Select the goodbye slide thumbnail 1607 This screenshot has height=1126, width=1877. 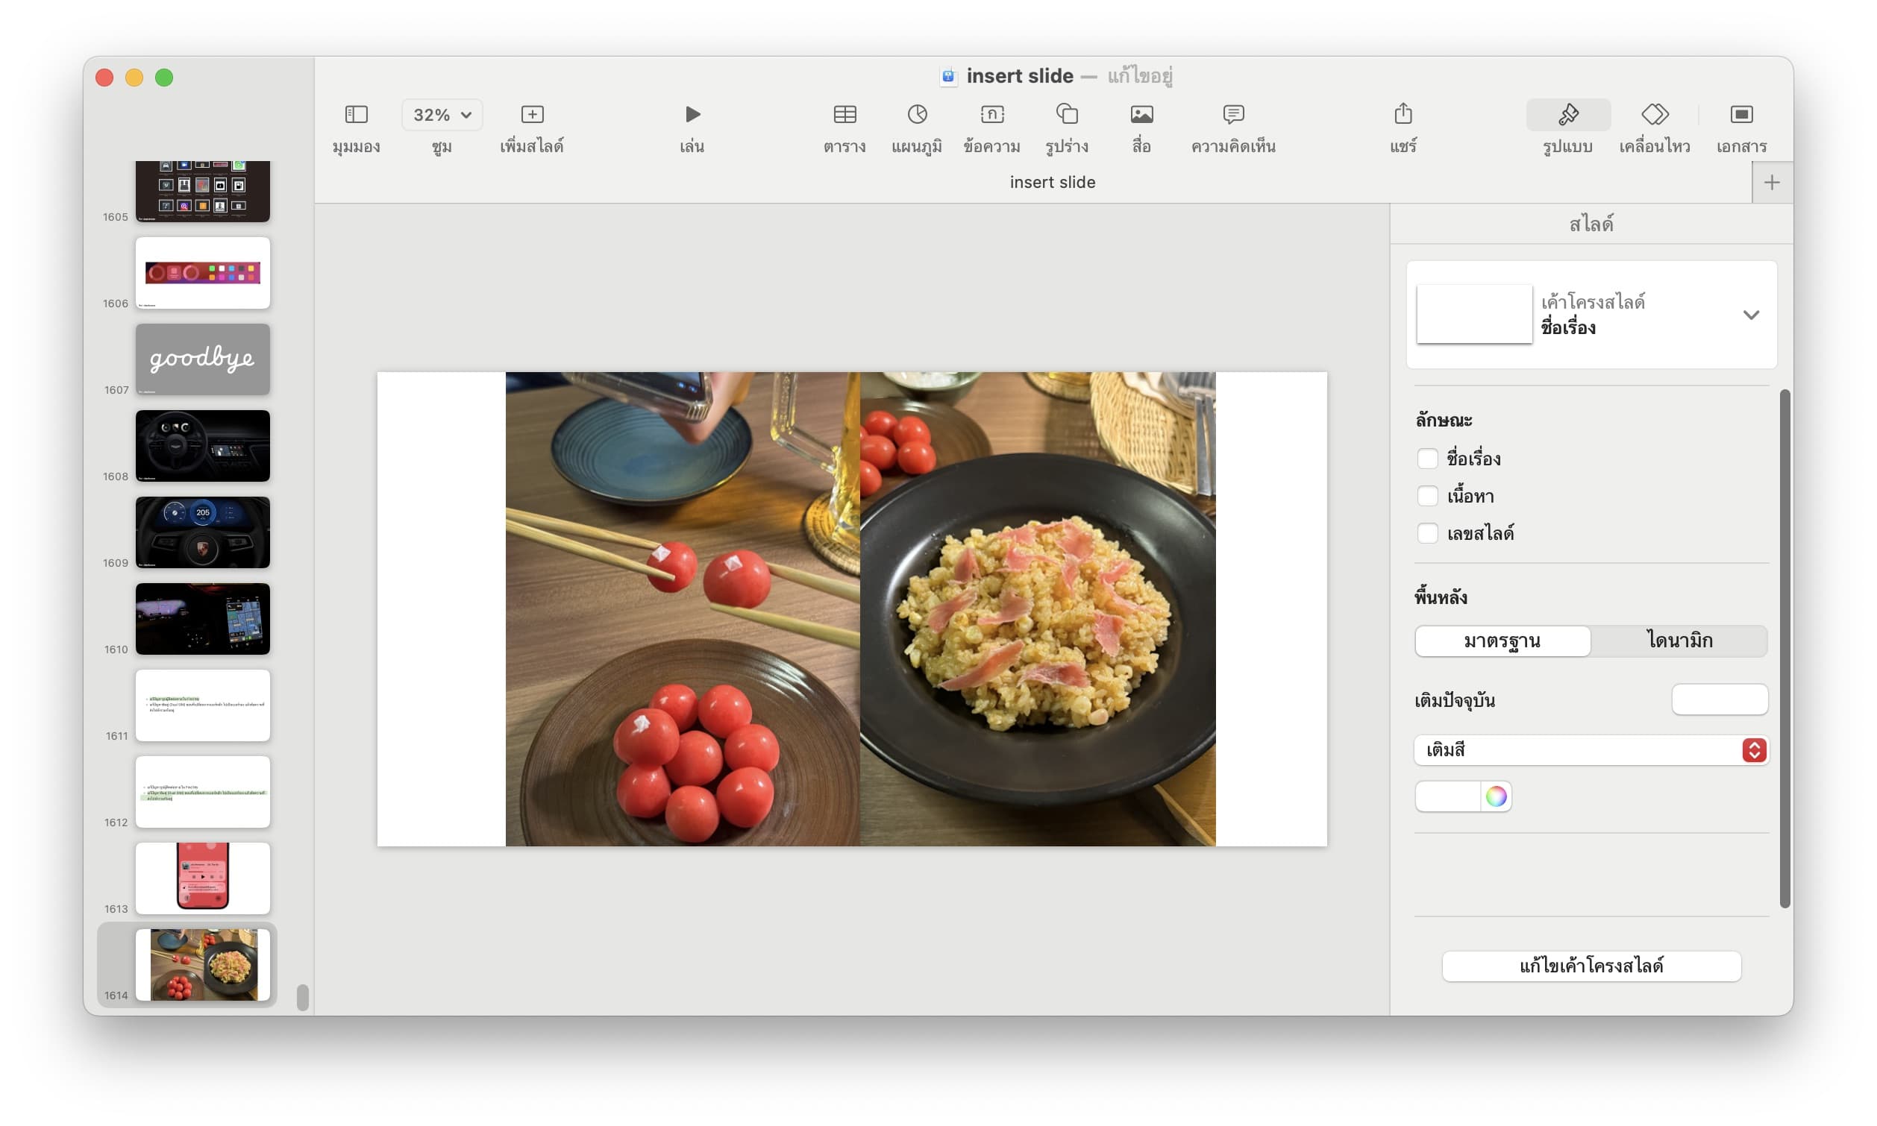pos(203,359)
